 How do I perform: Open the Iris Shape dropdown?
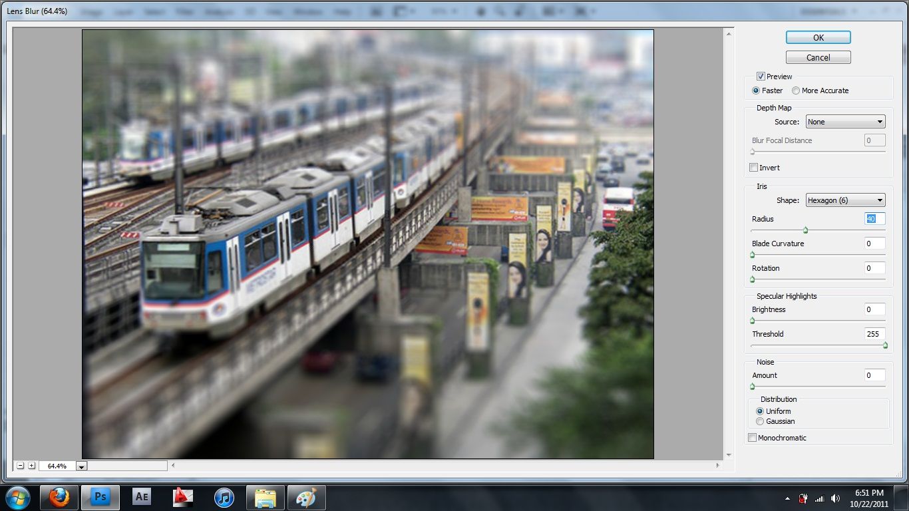(845, 200)
